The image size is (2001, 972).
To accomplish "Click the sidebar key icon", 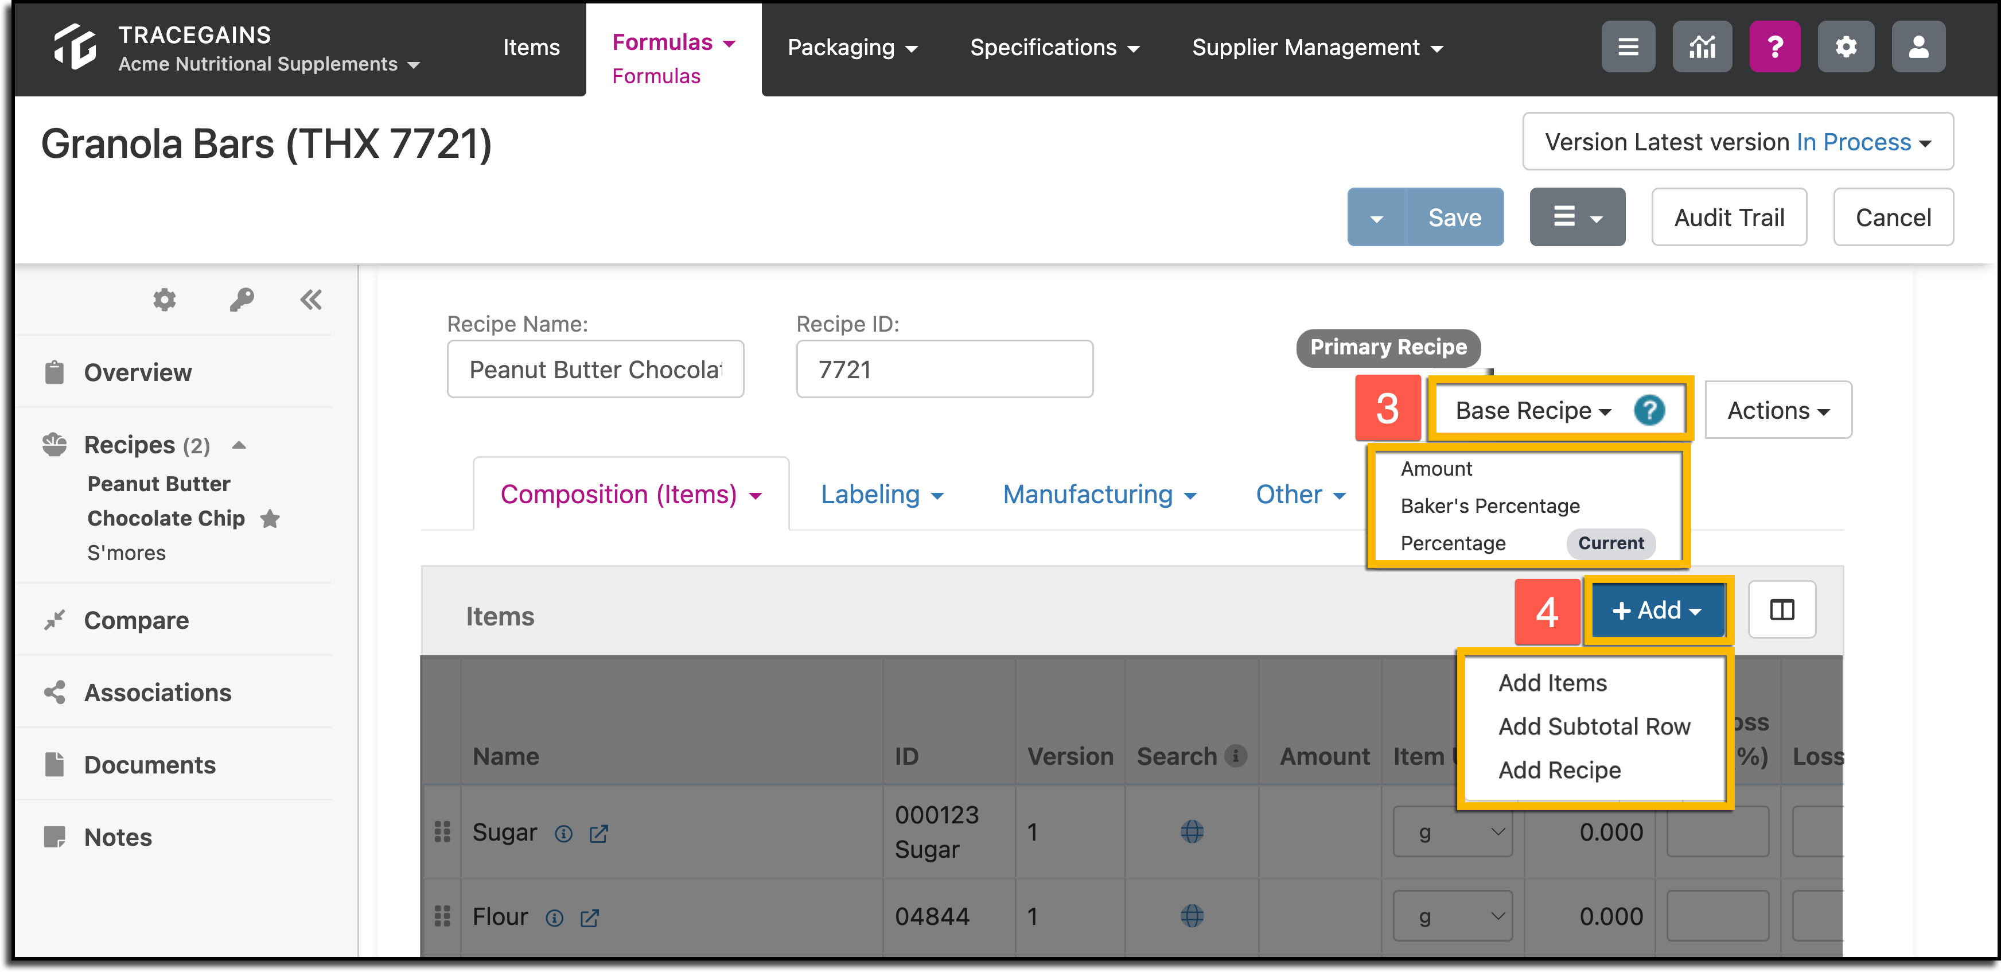I will click(x=242, y=300).
